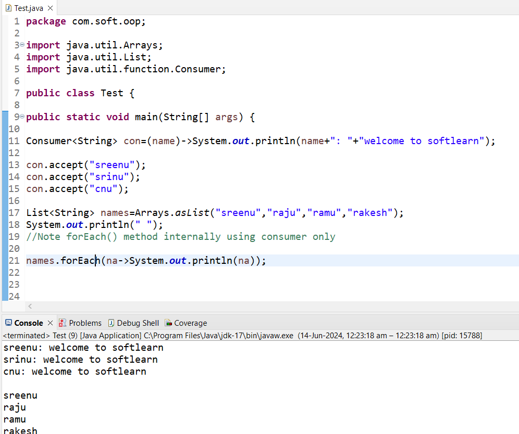Click the Java file icon on Test.java tab

tap(8, 8)
